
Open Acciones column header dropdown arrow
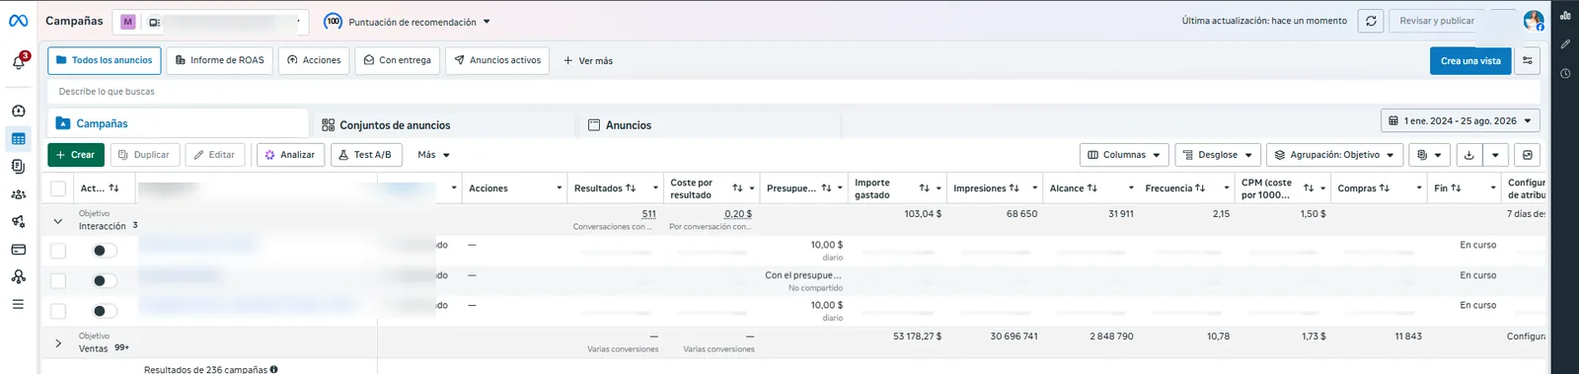[559, 188]
